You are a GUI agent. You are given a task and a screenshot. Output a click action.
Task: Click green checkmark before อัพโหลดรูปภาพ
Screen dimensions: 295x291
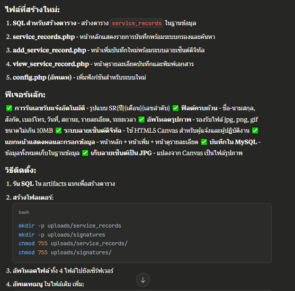(x=141, y=119)
